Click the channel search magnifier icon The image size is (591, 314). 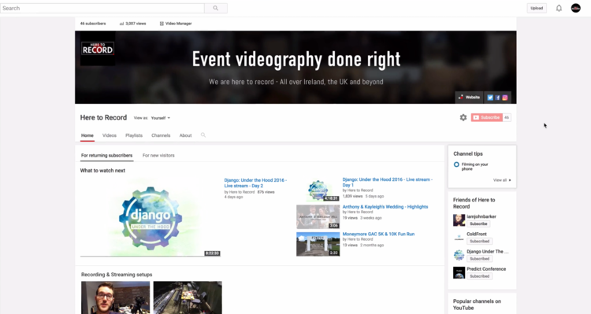point(203,135)
